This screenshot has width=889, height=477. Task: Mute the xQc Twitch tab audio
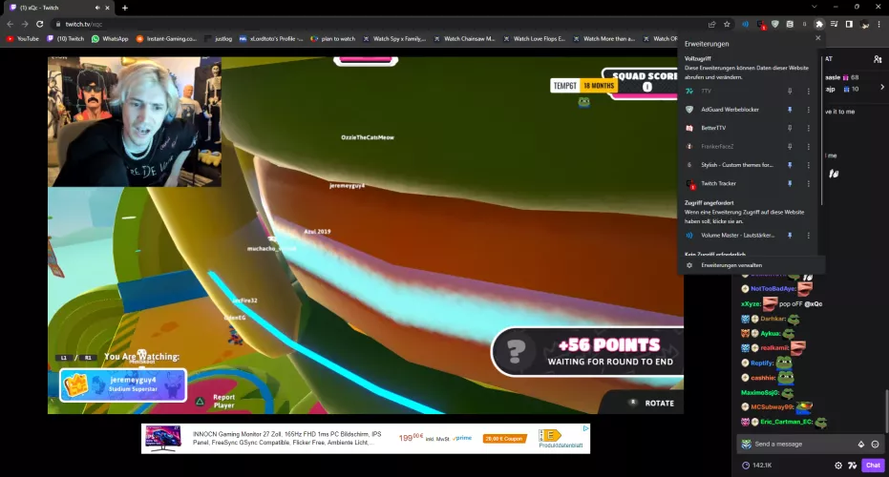click(x=97, y=8)
